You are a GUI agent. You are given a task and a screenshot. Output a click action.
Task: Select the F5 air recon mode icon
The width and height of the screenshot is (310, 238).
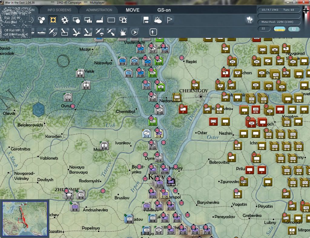pos(53,32)
